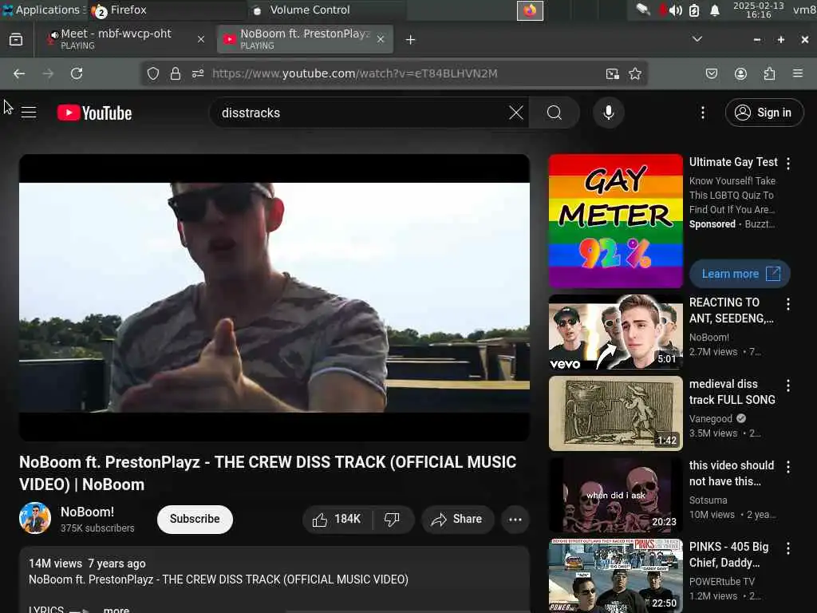Screen dimensions: 817x613
Task: Select the NoBoom ft. PrestonPlayz tab
Action: [305, 39]
